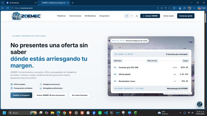
Task: Open the taskbar clock and date
Action: pyautogui.click(x=200, y=113)
